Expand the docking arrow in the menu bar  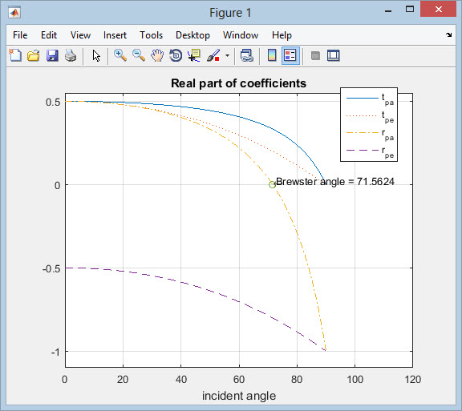[x=448, y=34]
